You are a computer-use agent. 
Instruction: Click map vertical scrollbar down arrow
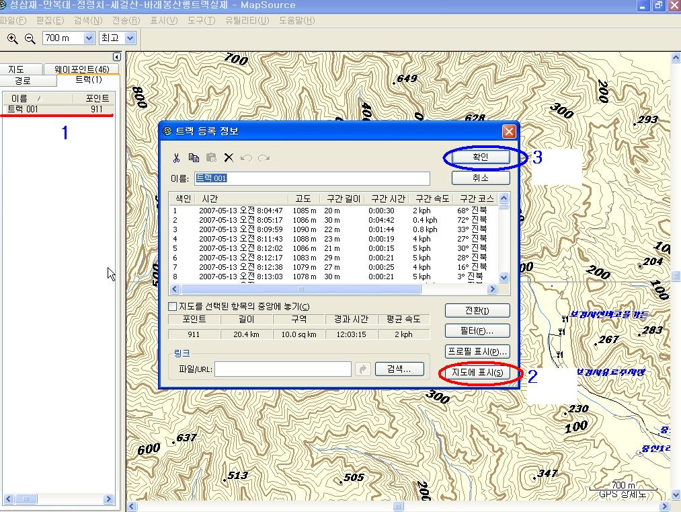(x=676, y=495)
